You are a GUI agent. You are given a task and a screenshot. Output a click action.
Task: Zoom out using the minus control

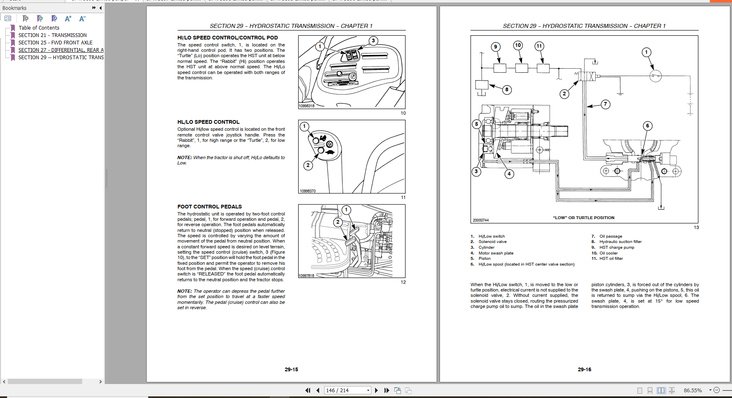(x=716, y=390)
